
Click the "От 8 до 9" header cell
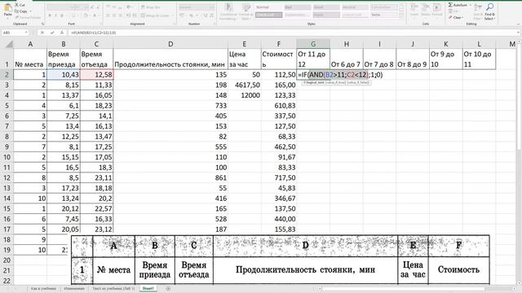tap(413, 59)
